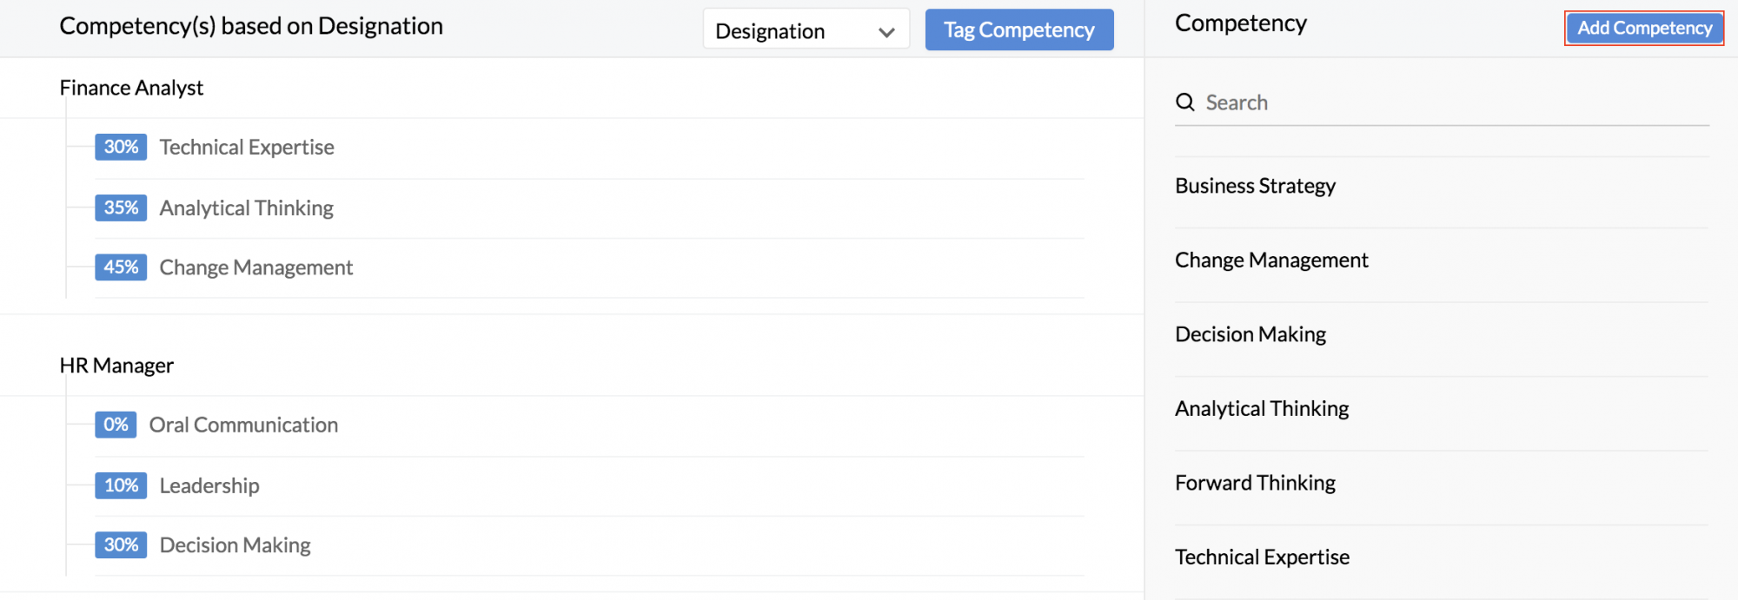Click the 30% badge beside Decision Making
This screenshot has width=1738, height=600.
point(121,544)
